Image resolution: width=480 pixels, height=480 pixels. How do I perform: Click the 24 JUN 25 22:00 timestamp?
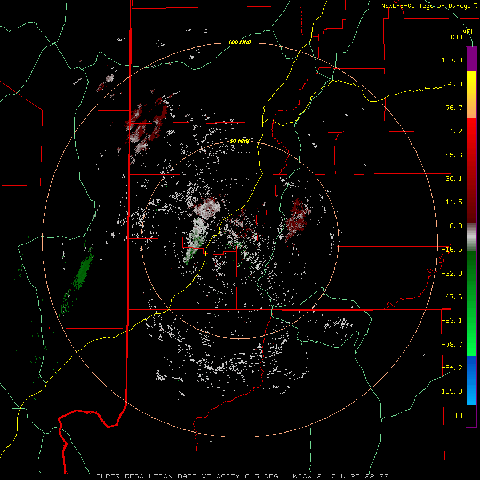click(x=351, y=476)
